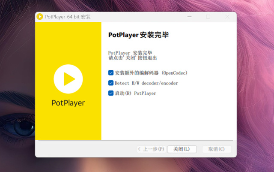Image resolution: width=274 pixels, height=172 pixels.
Task: Close the installer window with X
Action: click(x=227, y=17)
